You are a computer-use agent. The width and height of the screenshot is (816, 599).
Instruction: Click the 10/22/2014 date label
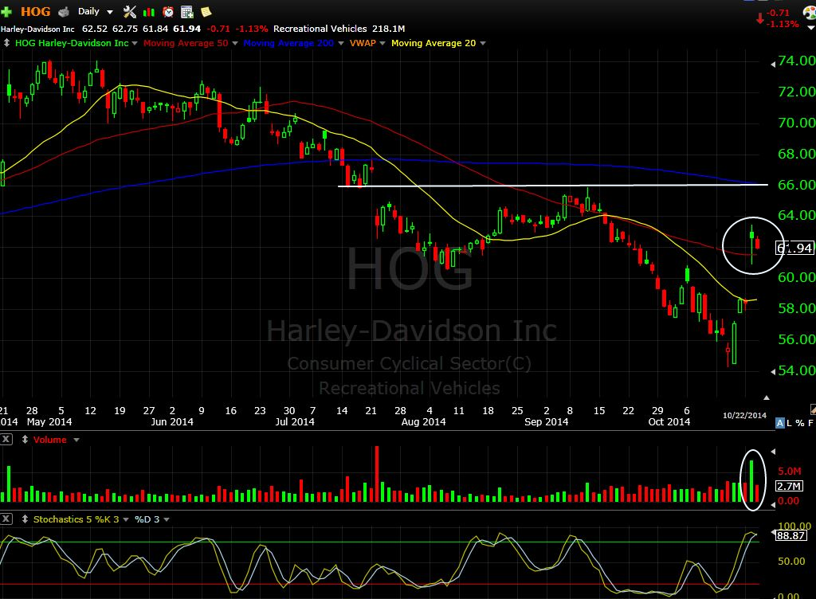point(744,415)
